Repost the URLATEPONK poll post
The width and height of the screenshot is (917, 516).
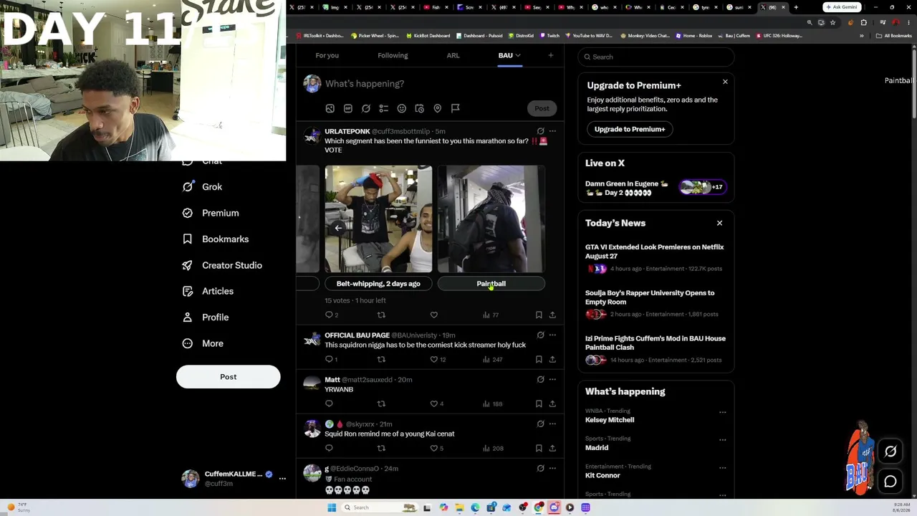click(x=381, y=315)
